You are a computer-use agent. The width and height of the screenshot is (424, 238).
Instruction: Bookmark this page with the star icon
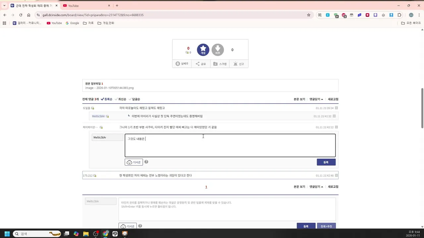click(309, 15)
